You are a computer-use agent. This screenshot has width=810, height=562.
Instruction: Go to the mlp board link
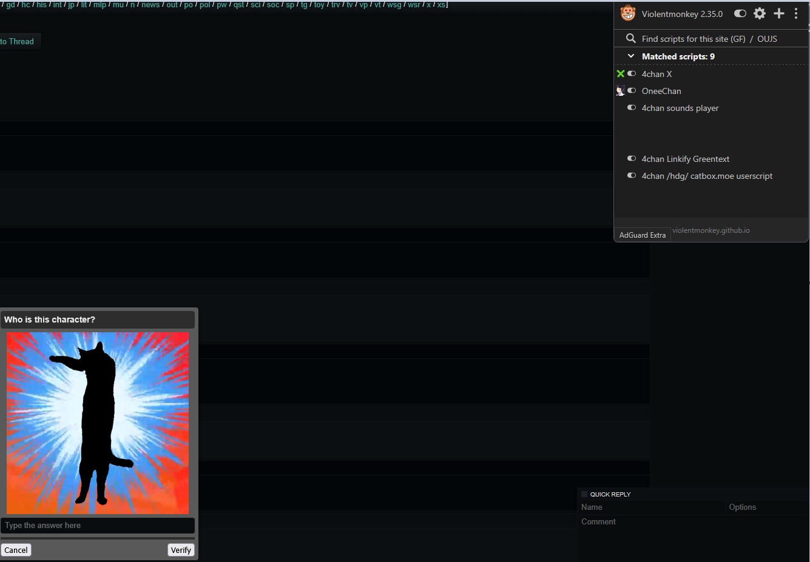(100, 5)
